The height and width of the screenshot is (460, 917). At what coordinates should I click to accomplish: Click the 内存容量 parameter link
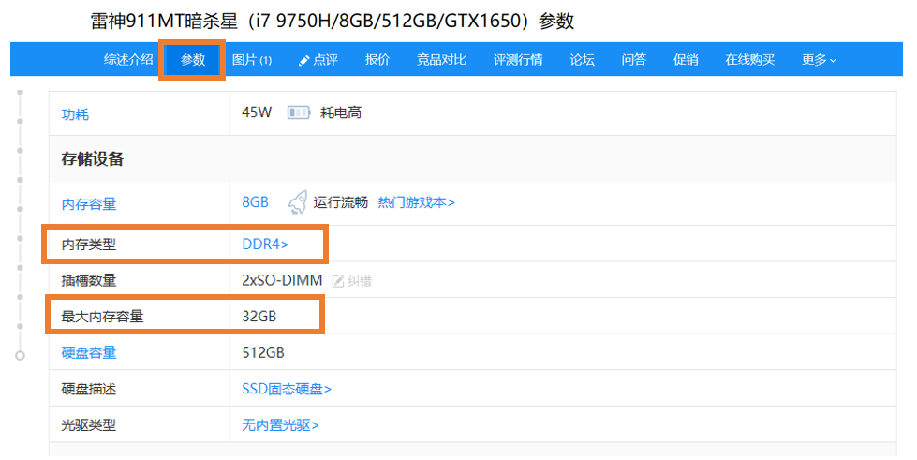tap(89, 203)
